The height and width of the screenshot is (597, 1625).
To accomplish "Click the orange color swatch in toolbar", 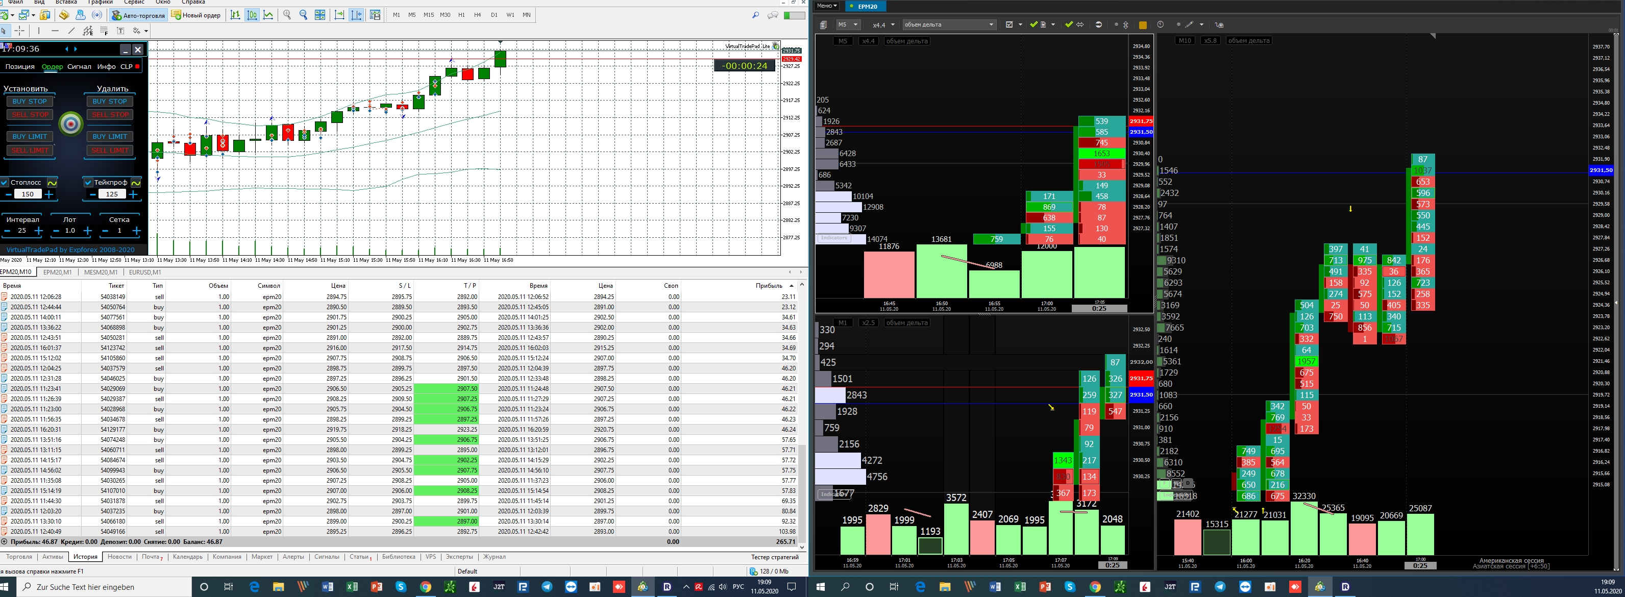I will click(x=1142, y=25).
